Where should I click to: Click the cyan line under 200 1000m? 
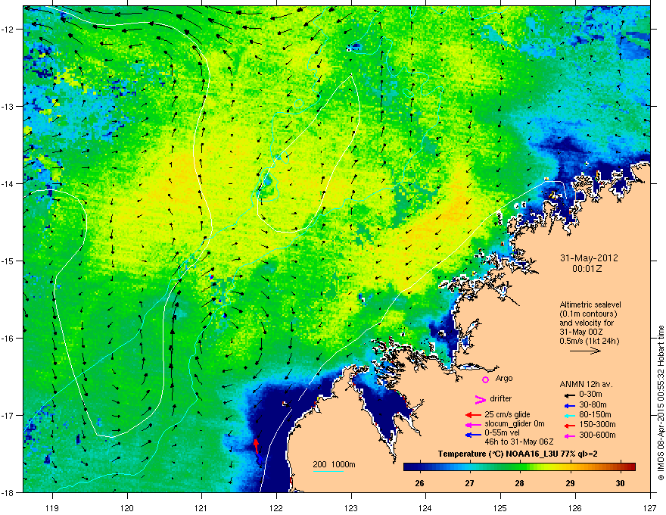click(x=328, y=471)
